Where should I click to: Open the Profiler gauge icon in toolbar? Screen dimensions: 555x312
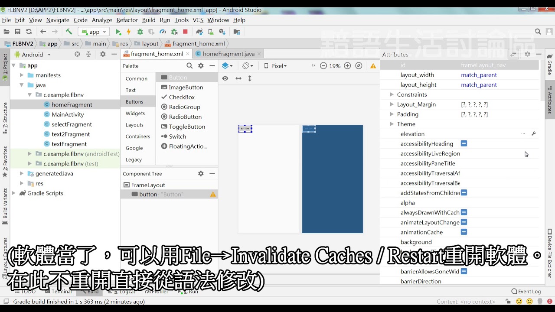point(163,32)
